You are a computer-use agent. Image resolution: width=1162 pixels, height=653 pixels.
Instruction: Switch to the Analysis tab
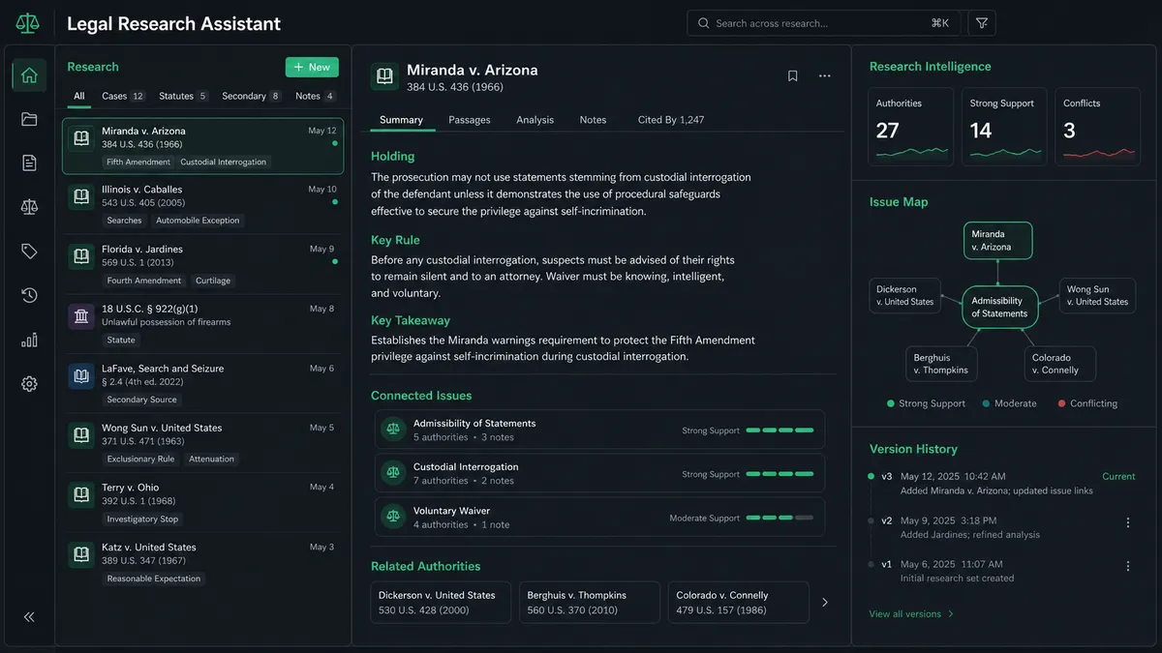point(535,120)
